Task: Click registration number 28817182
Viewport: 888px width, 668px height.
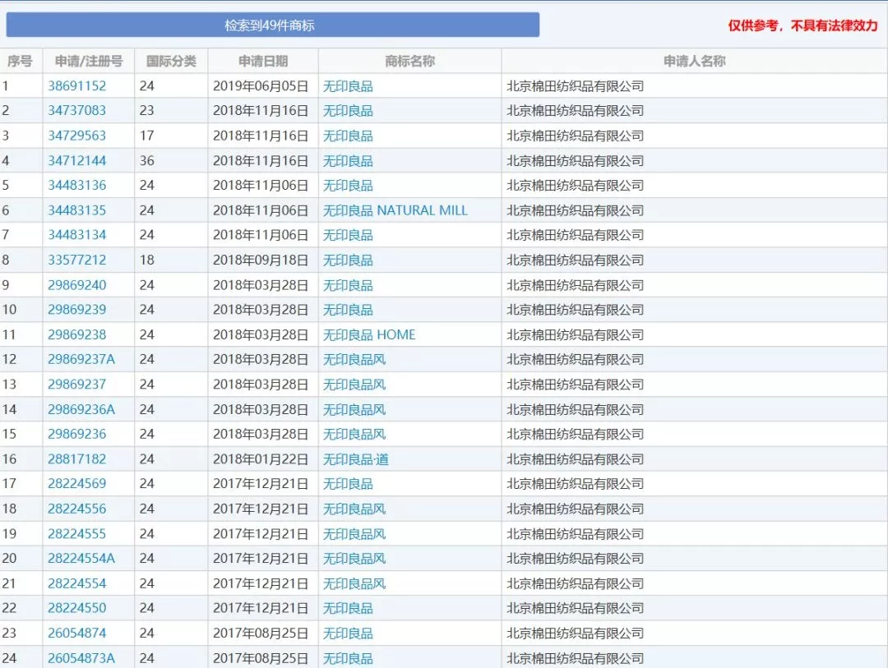Action: click(x=77, y=459)
